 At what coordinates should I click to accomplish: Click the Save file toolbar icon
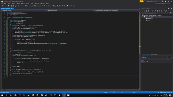pyautogui.click(x=14, y=6)
